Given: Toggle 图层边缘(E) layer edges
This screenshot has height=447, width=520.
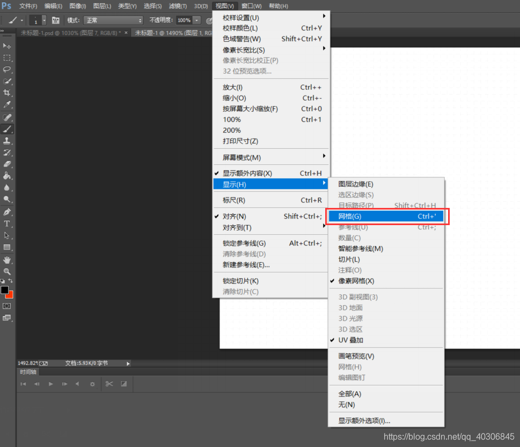Looking at the screenshot, I should point(386,184).
